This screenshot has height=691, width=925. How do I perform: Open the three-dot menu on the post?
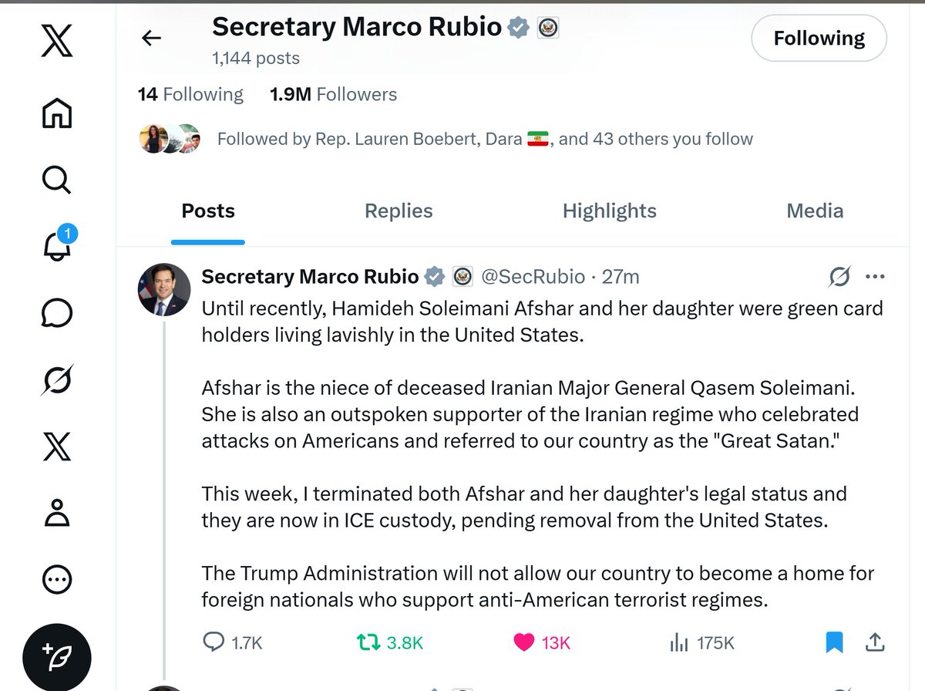(875, 276)
